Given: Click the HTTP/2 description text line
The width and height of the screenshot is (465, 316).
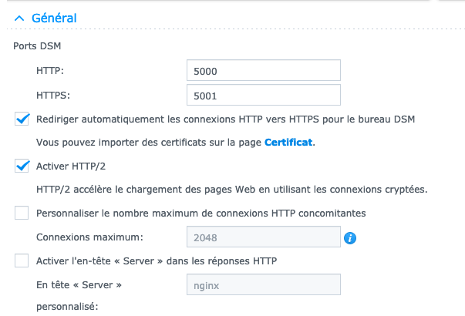Looking at the screenshot, I should 232,189.
